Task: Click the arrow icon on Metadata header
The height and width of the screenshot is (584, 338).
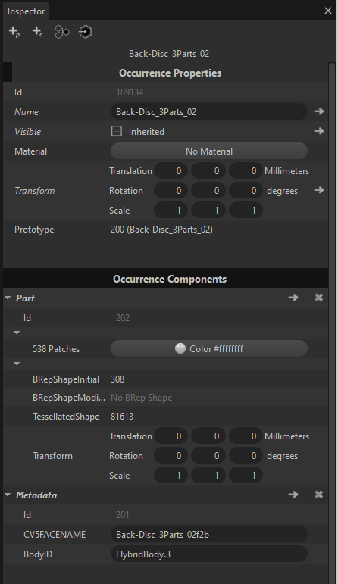Action: coord(293,495)
